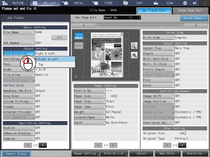Click the page preview thumbnail
The width and height of the screenshot is (210, 157).
click(107, 55)
